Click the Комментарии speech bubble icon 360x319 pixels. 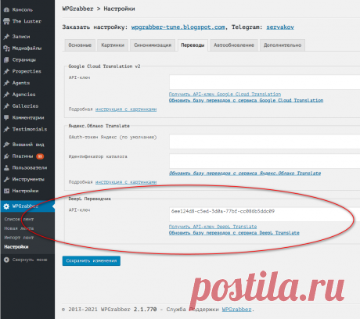[6, 118]
